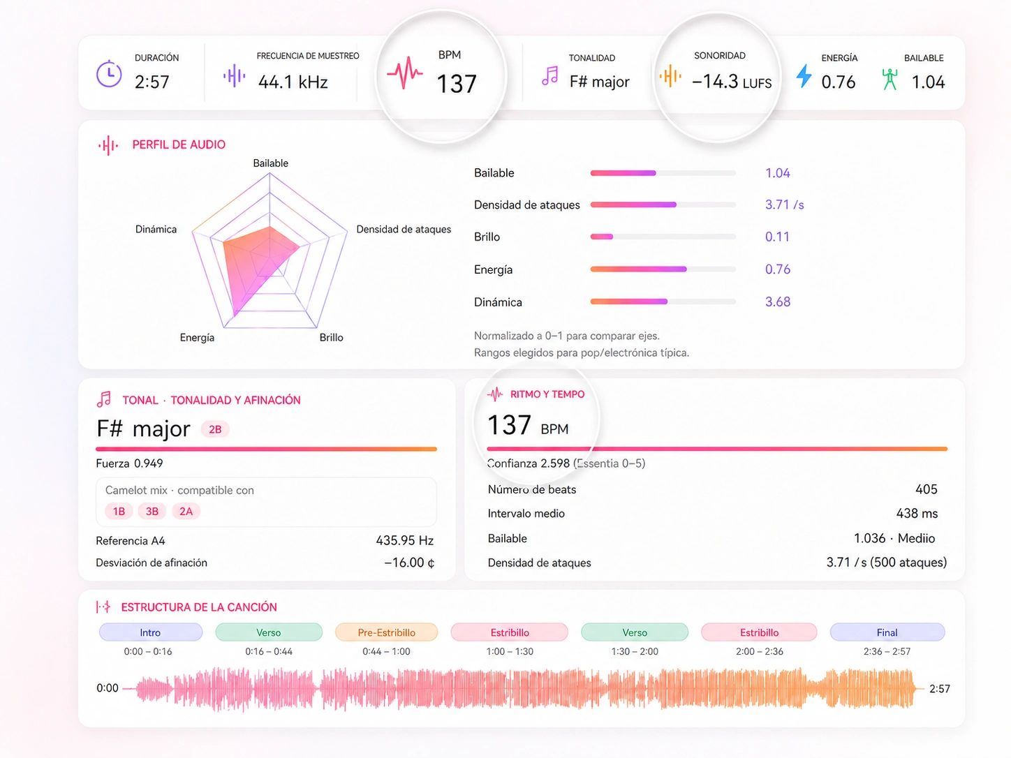Click the 2:36 – 2:57 time range
This screenshot has width=1011, height=758.
[887, 651]
